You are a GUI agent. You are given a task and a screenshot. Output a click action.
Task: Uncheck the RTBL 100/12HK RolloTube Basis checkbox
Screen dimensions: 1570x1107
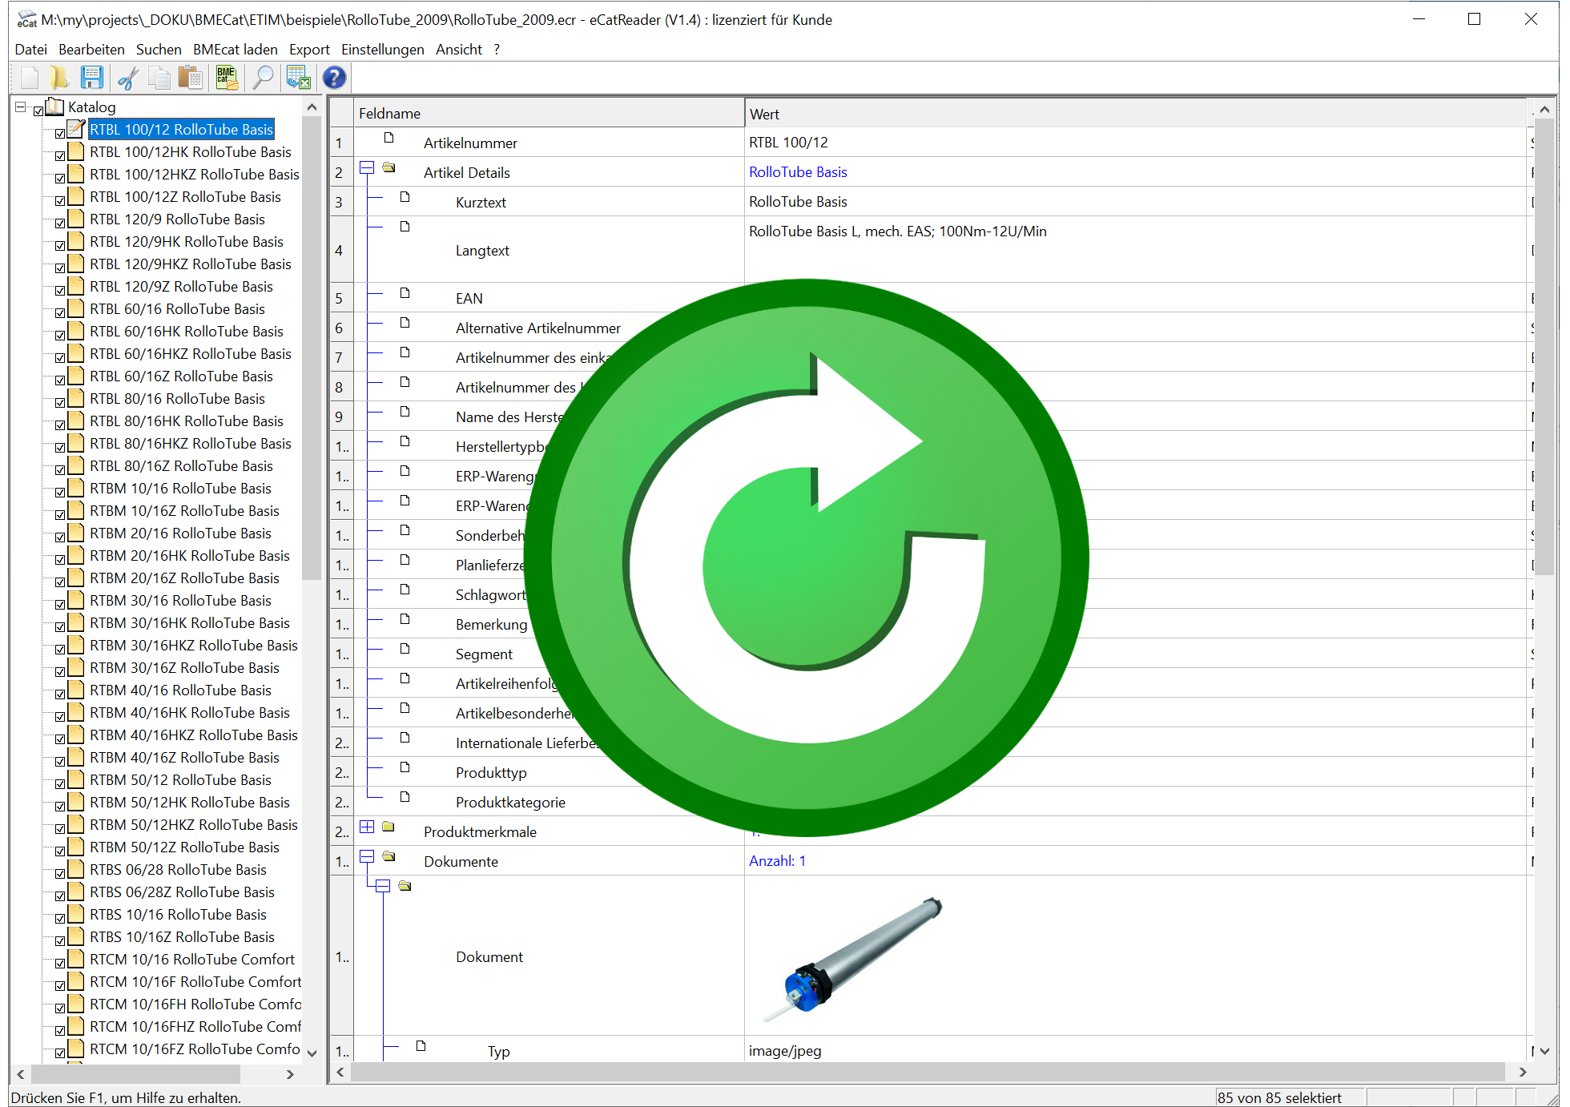tap(60, 155)
